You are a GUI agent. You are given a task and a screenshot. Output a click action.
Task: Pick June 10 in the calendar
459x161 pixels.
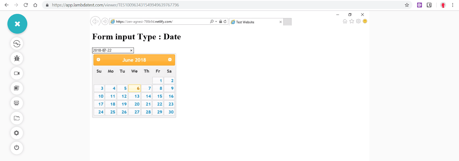coord(99,96)
